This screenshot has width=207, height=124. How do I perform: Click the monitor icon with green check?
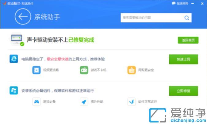pyautogui.click(x=17, y=40)
